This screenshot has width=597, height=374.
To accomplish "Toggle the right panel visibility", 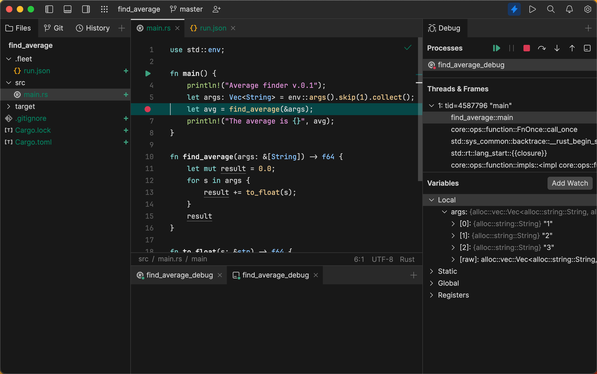I will [86, 9].
